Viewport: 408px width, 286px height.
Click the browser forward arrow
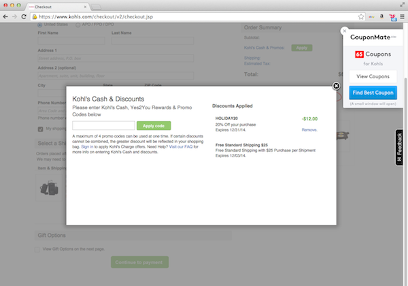[x=14, y=16]
